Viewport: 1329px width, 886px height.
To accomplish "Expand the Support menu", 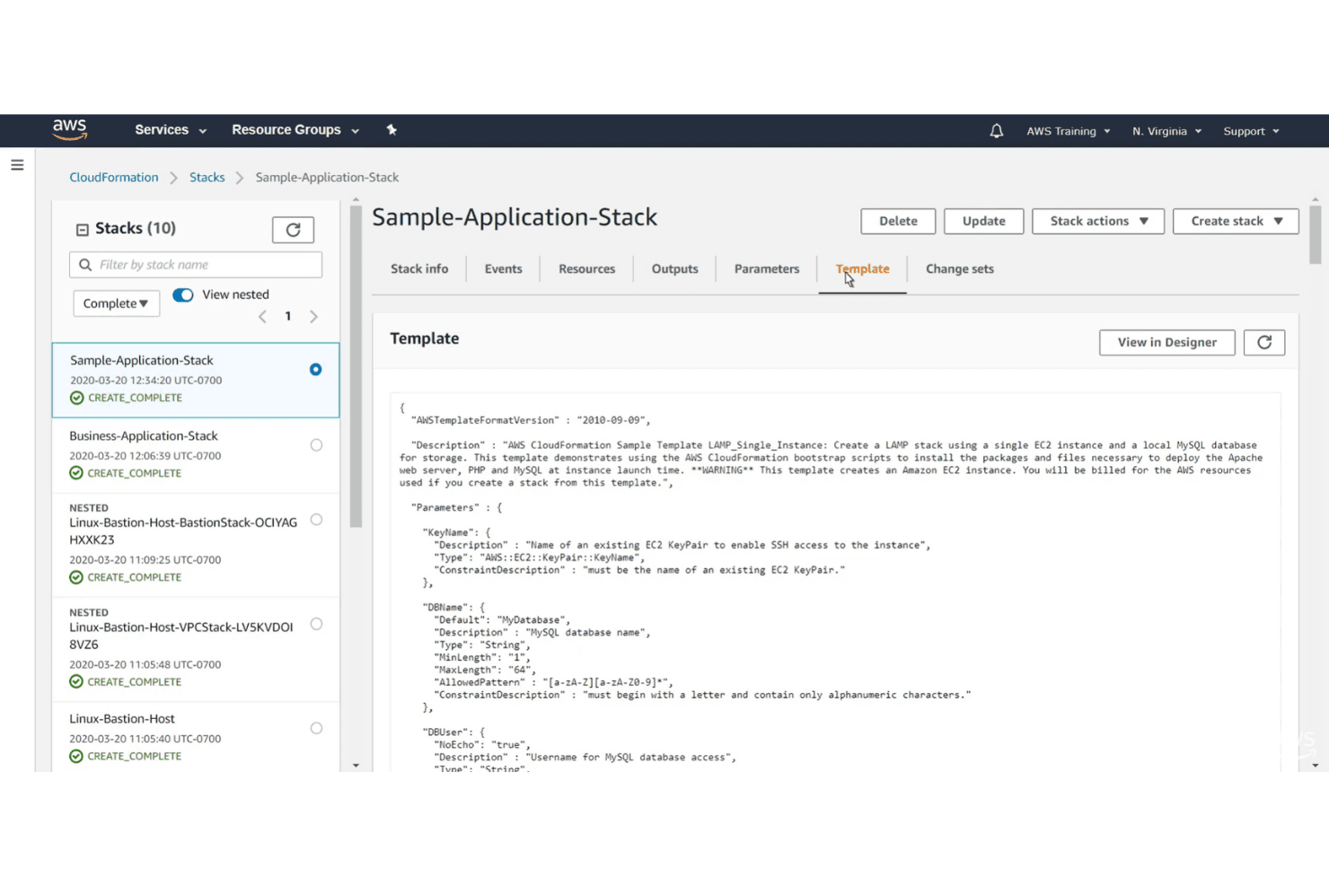I will pyautogui.click(x=1251, y=131).
